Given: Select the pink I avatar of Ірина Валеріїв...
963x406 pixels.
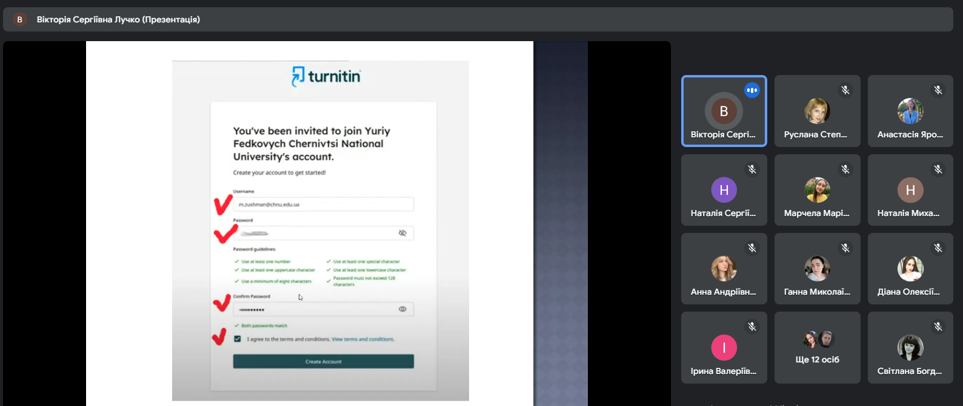Looking at the screenshot, I should tap(724, 348).
